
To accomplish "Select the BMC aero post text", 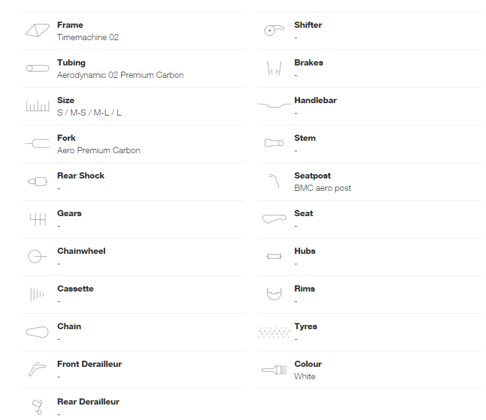I will point(322,188).
